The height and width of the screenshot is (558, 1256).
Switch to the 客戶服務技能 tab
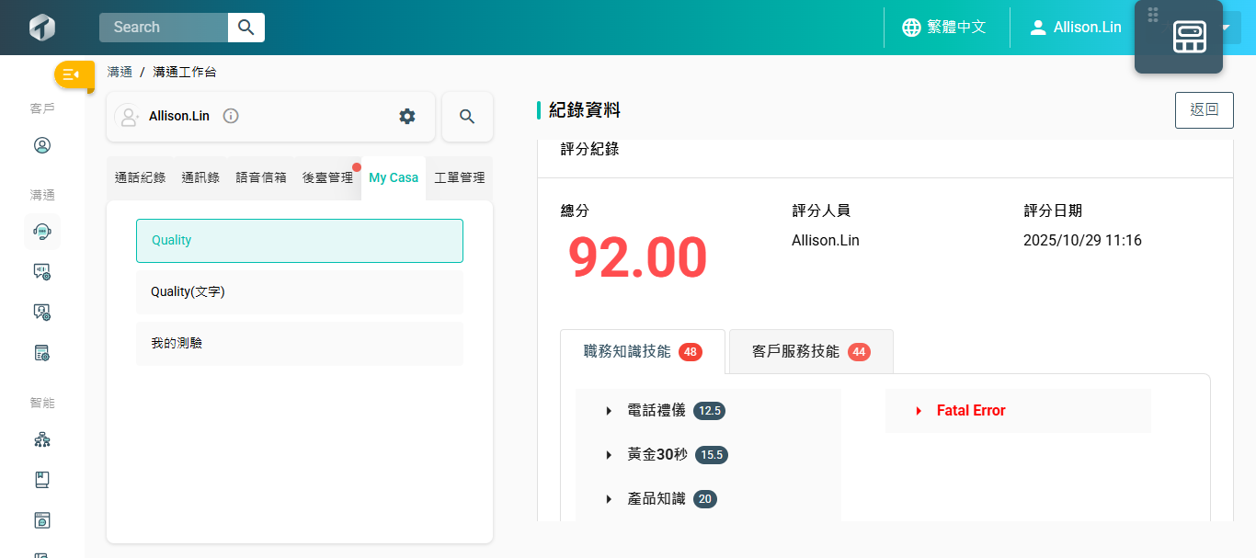click(x=809, y=351)
